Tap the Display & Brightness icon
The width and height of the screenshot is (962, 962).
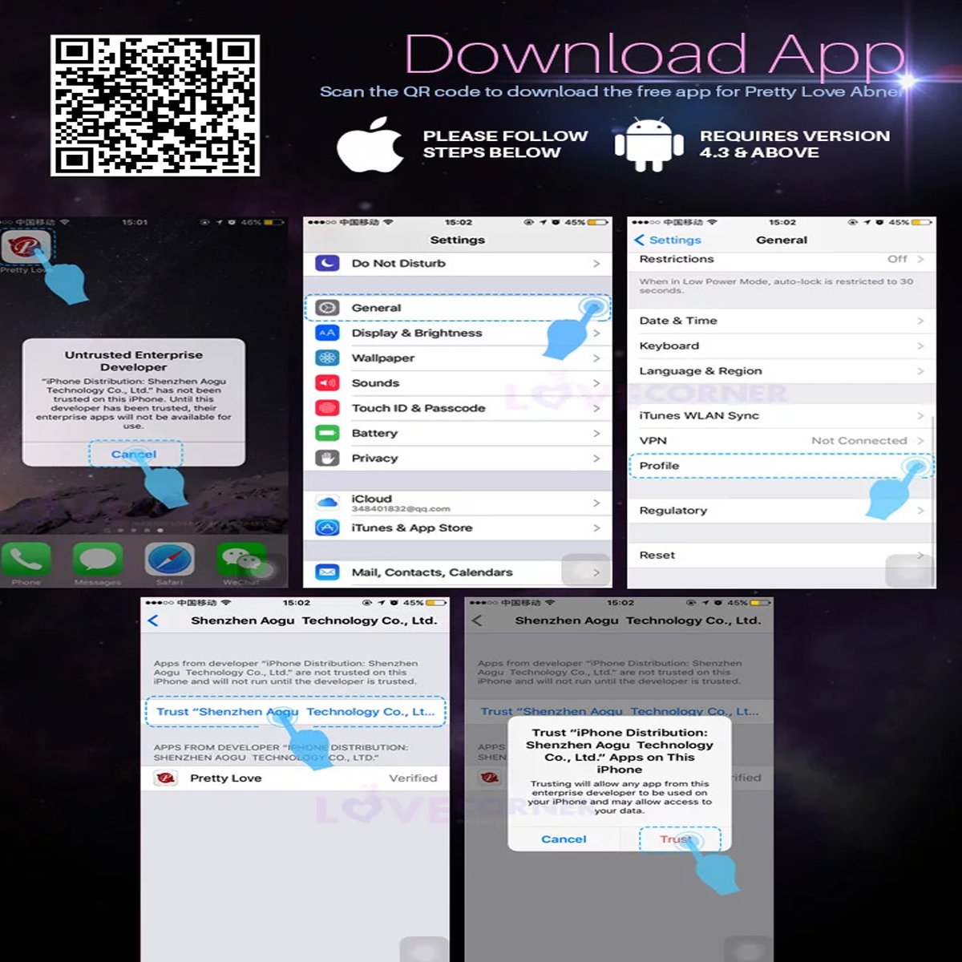click(327, 333)
